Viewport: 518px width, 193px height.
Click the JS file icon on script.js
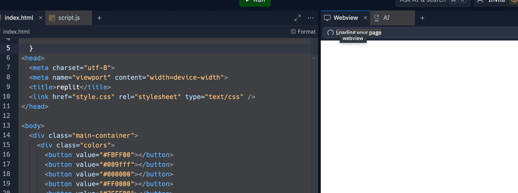click(52, 18)
